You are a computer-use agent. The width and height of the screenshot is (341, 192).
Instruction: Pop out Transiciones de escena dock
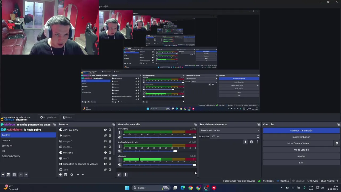tap(259, 124)
